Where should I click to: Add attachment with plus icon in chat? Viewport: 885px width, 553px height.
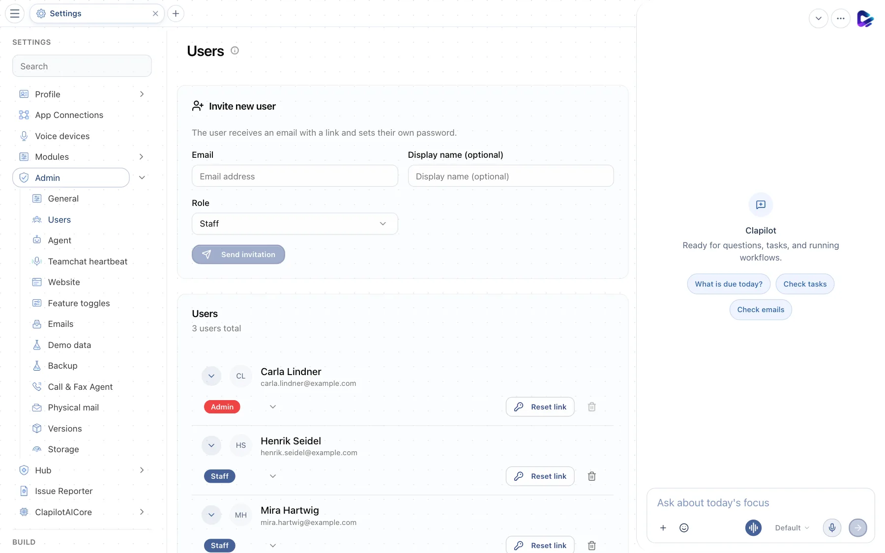[x=663, y=528]
